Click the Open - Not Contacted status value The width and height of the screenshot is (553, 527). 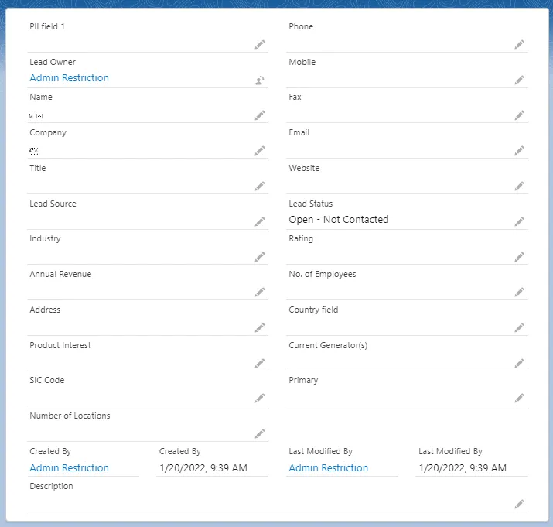[339, 220]
